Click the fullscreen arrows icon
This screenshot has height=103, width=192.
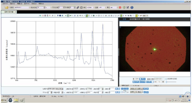(128, 7)
